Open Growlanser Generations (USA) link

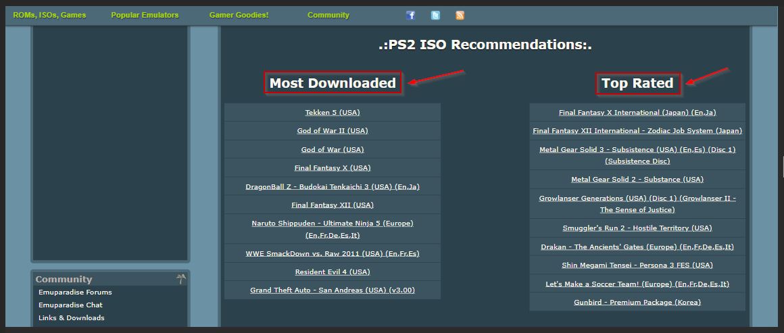pos(637,203)
